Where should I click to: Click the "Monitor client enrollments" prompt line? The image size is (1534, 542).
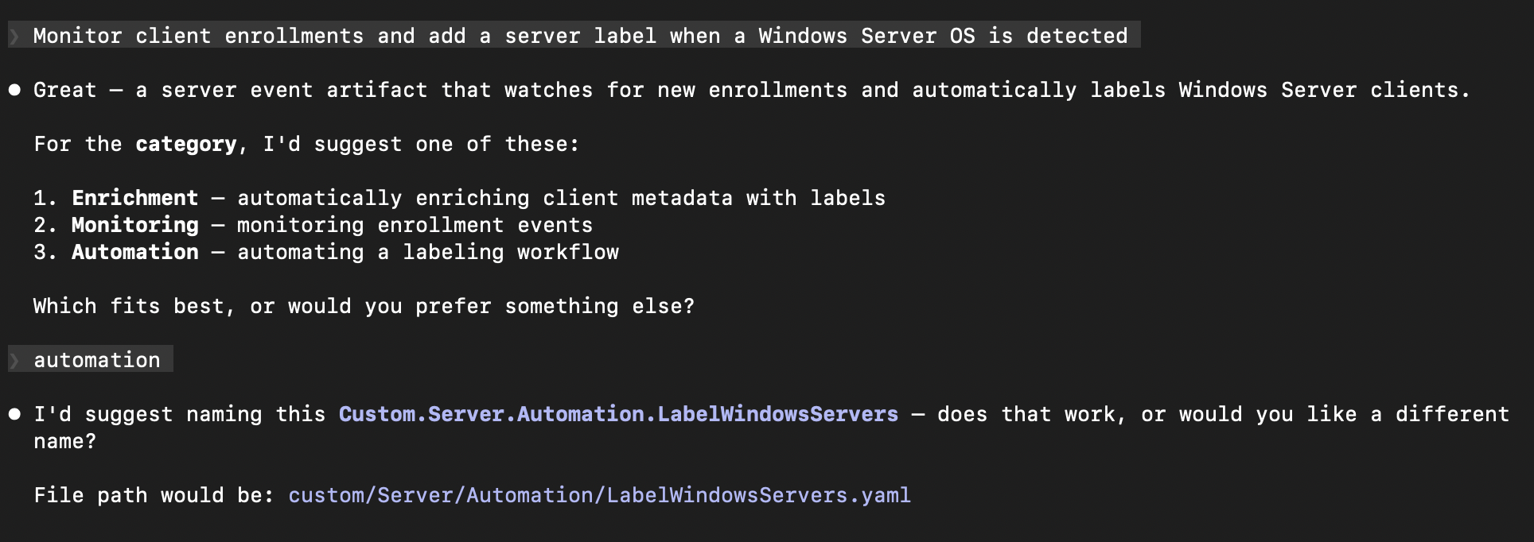(579, 36)
